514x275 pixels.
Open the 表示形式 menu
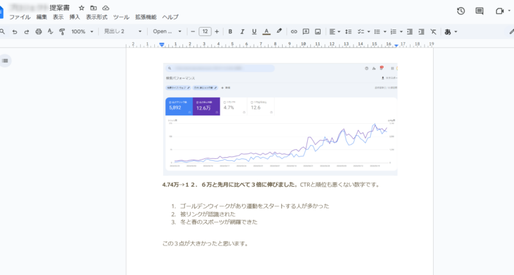click(97, 17)
